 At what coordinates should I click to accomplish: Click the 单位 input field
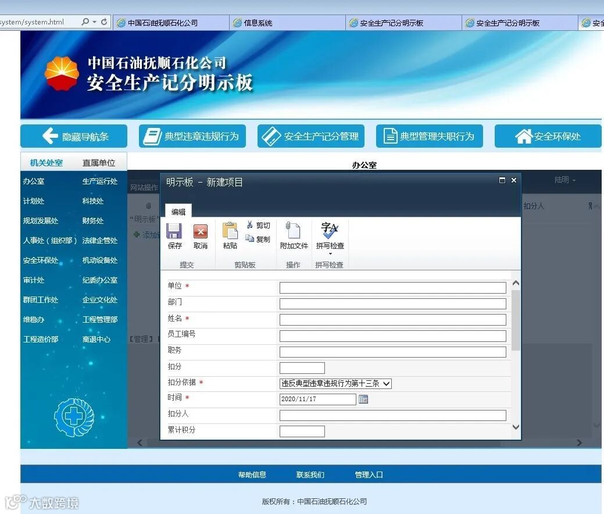392,287
